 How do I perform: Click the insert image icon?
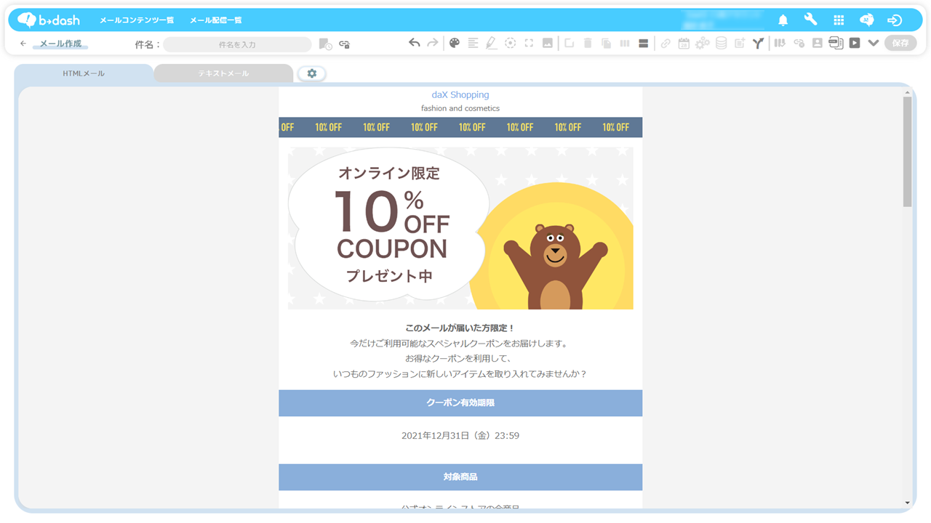tap(548, 43)
